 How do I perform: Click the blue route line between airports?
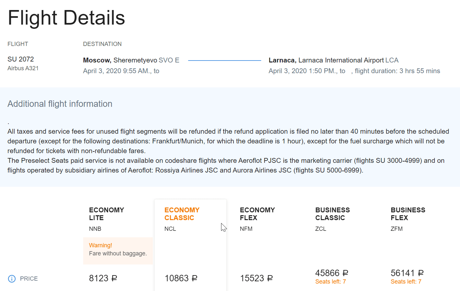(225, 60)
